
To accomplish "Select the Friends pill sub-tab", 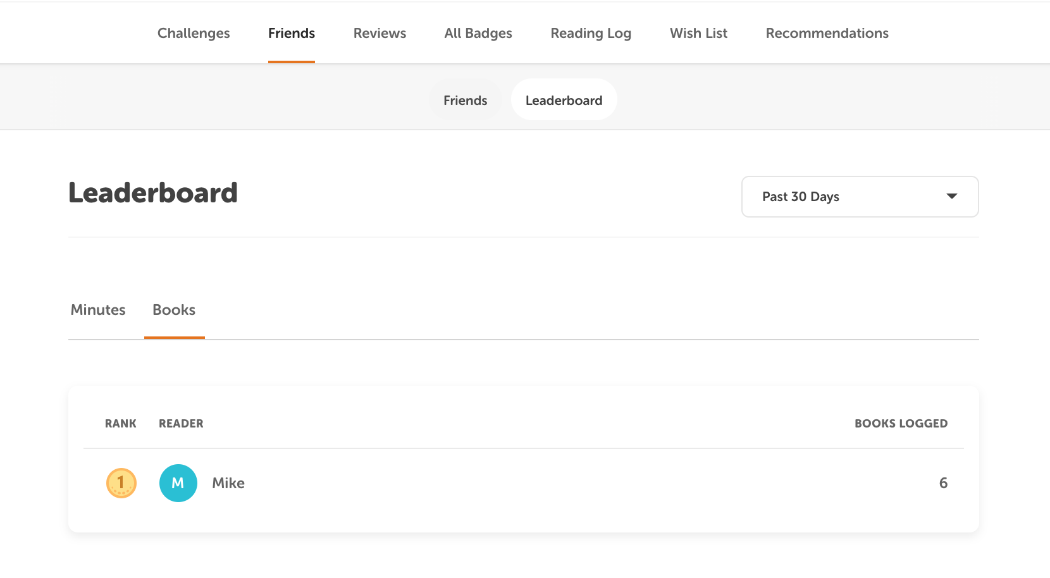I will tap(466, 100).
